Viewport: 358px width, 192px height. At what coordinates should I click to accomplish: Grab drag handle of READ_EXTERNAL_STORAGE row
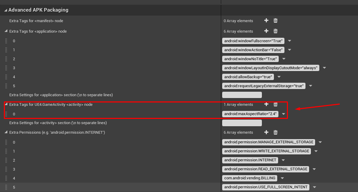tap(6, 169)
